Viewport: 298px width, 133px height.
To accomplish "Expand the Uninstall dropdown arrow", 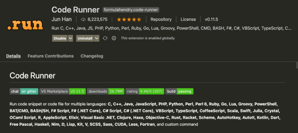I will click(97, 38).
